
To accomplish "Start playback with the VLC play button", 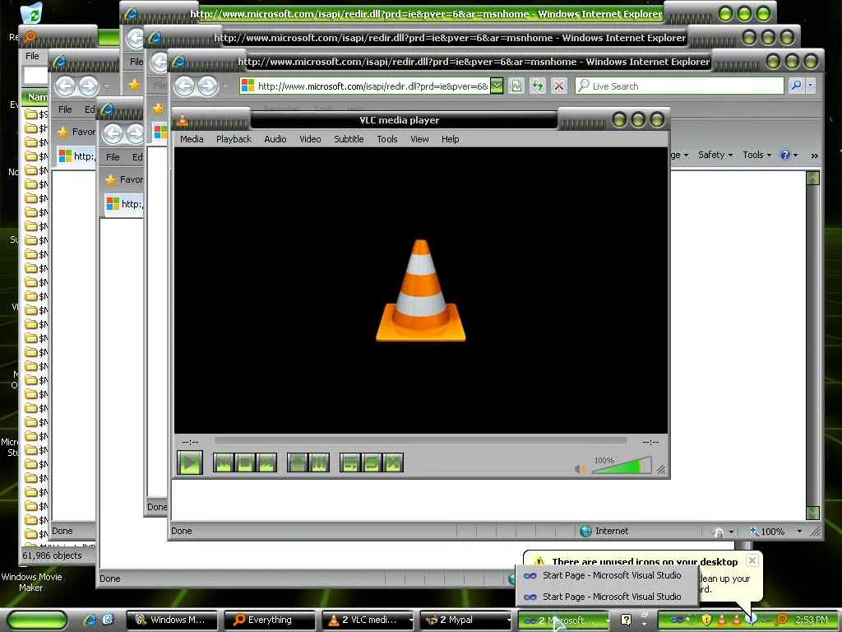I will point(190,462).
